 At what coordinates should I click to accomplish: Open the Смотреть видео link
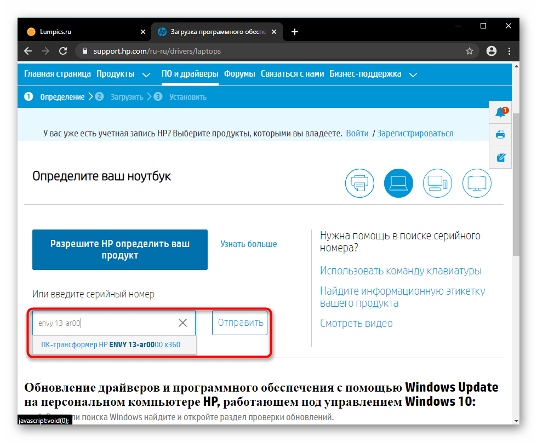click(356, 323)
